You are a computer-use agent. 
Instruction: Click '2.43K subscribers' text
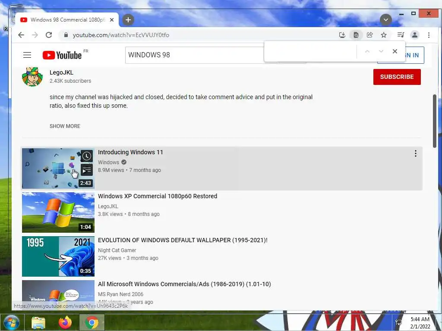coord(70,81)
